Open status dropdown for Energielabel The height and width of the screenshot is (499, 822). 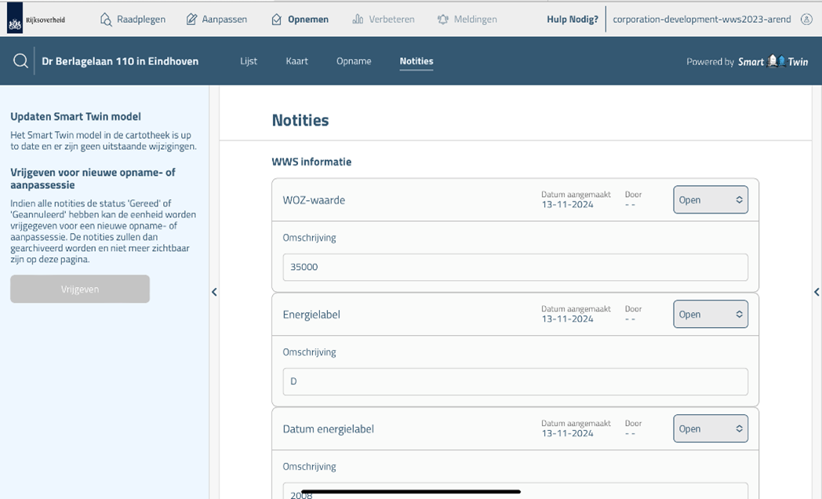point(710,315)
